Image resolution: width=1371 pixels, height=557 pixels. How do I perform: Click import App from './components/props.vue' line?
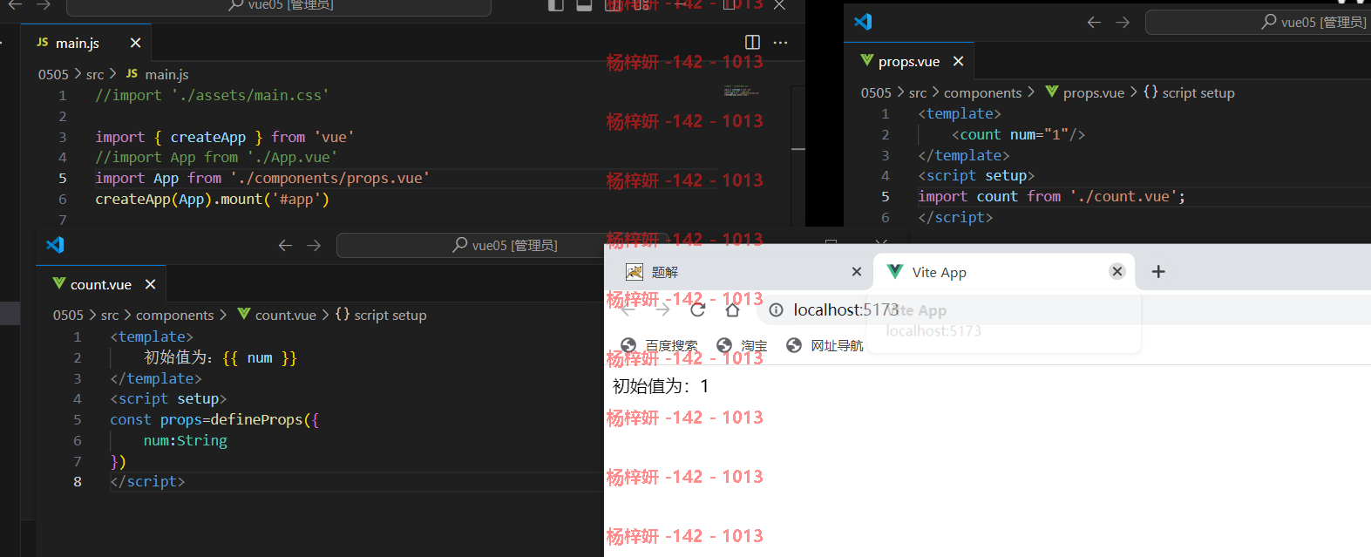click(262, 178)
